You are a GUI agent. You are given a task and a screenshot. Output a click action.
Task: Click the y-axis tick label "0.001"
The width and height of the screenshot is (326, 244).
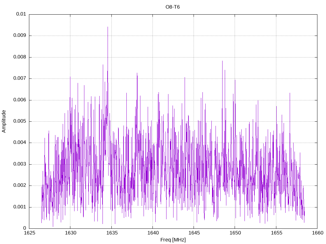20,207
